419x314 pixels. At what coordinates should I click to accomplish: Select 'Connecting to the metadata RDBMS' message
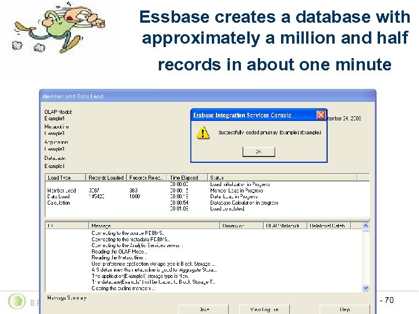click(130, 239)
